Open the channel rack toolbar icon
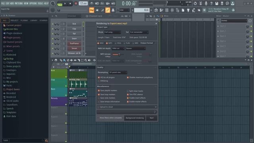The width and height of the screenshot is (254, 143). point(167,10)
